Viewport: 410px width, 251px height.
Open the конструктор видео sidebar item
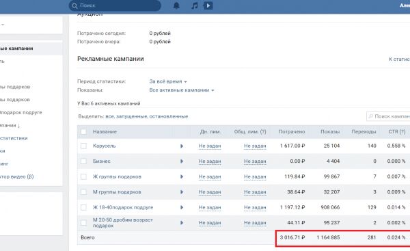point(16,176)
